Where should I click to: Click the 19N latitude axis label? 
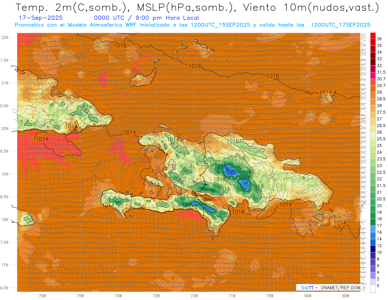pyautogui.click(x=5, y=174)
